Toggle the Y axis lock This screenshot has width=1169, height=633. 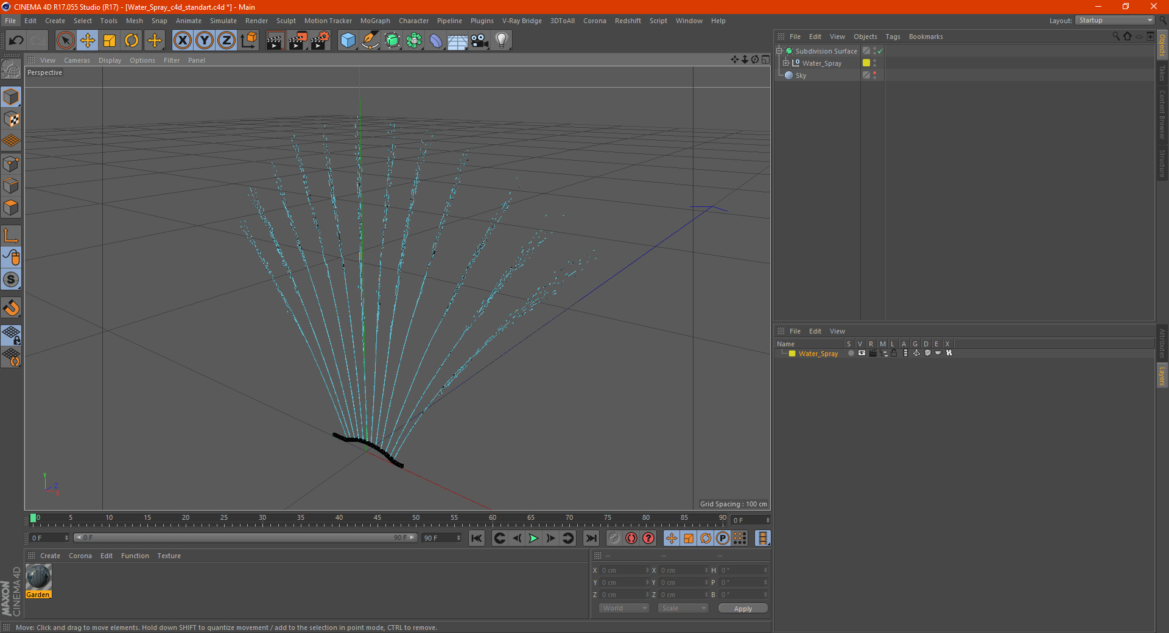tap(205, 41)
